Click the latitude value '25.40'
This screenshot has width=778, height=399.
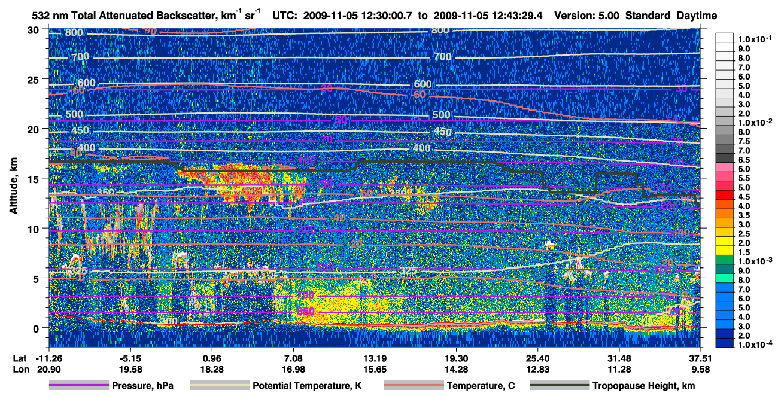tap(537, 358)
